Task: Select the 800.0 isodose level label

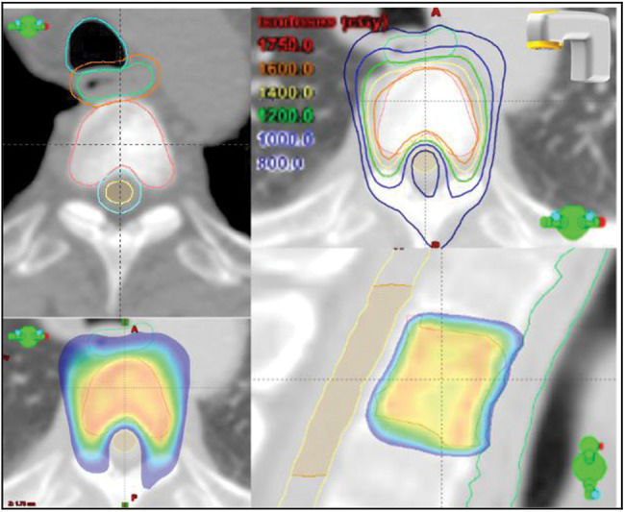Action: 280,162
